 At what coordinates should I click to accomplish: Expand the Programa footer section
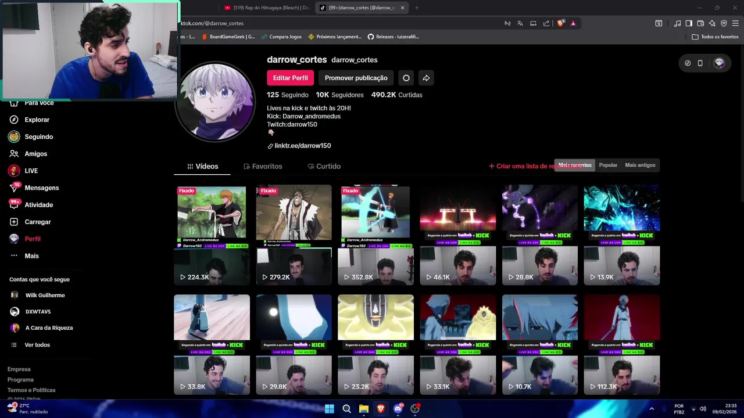click(x=20, y=380)
